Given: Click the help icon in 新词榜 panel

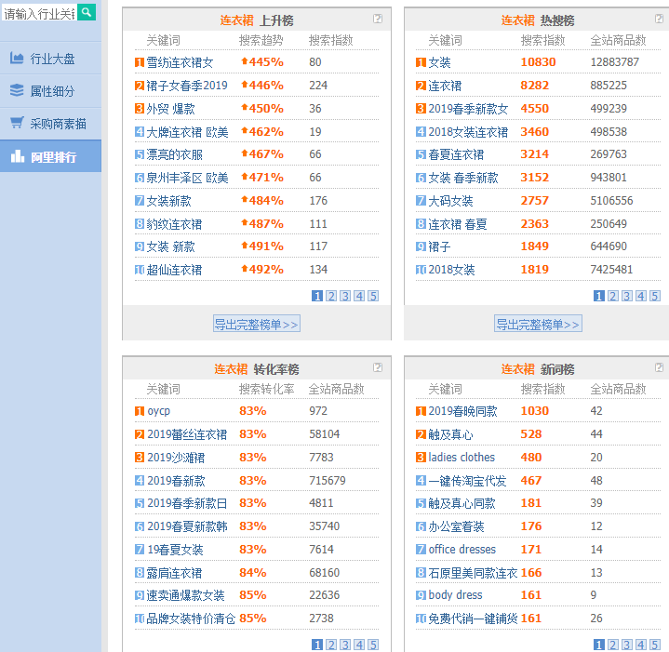Looking at the screenshot, I should click(660, 367).
